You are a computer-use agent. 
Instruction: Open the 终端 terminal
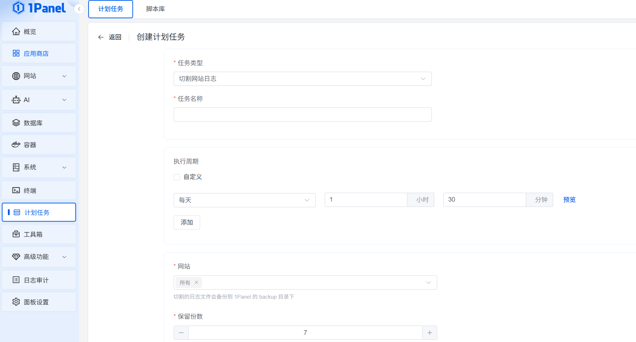[x=30, y=190]
